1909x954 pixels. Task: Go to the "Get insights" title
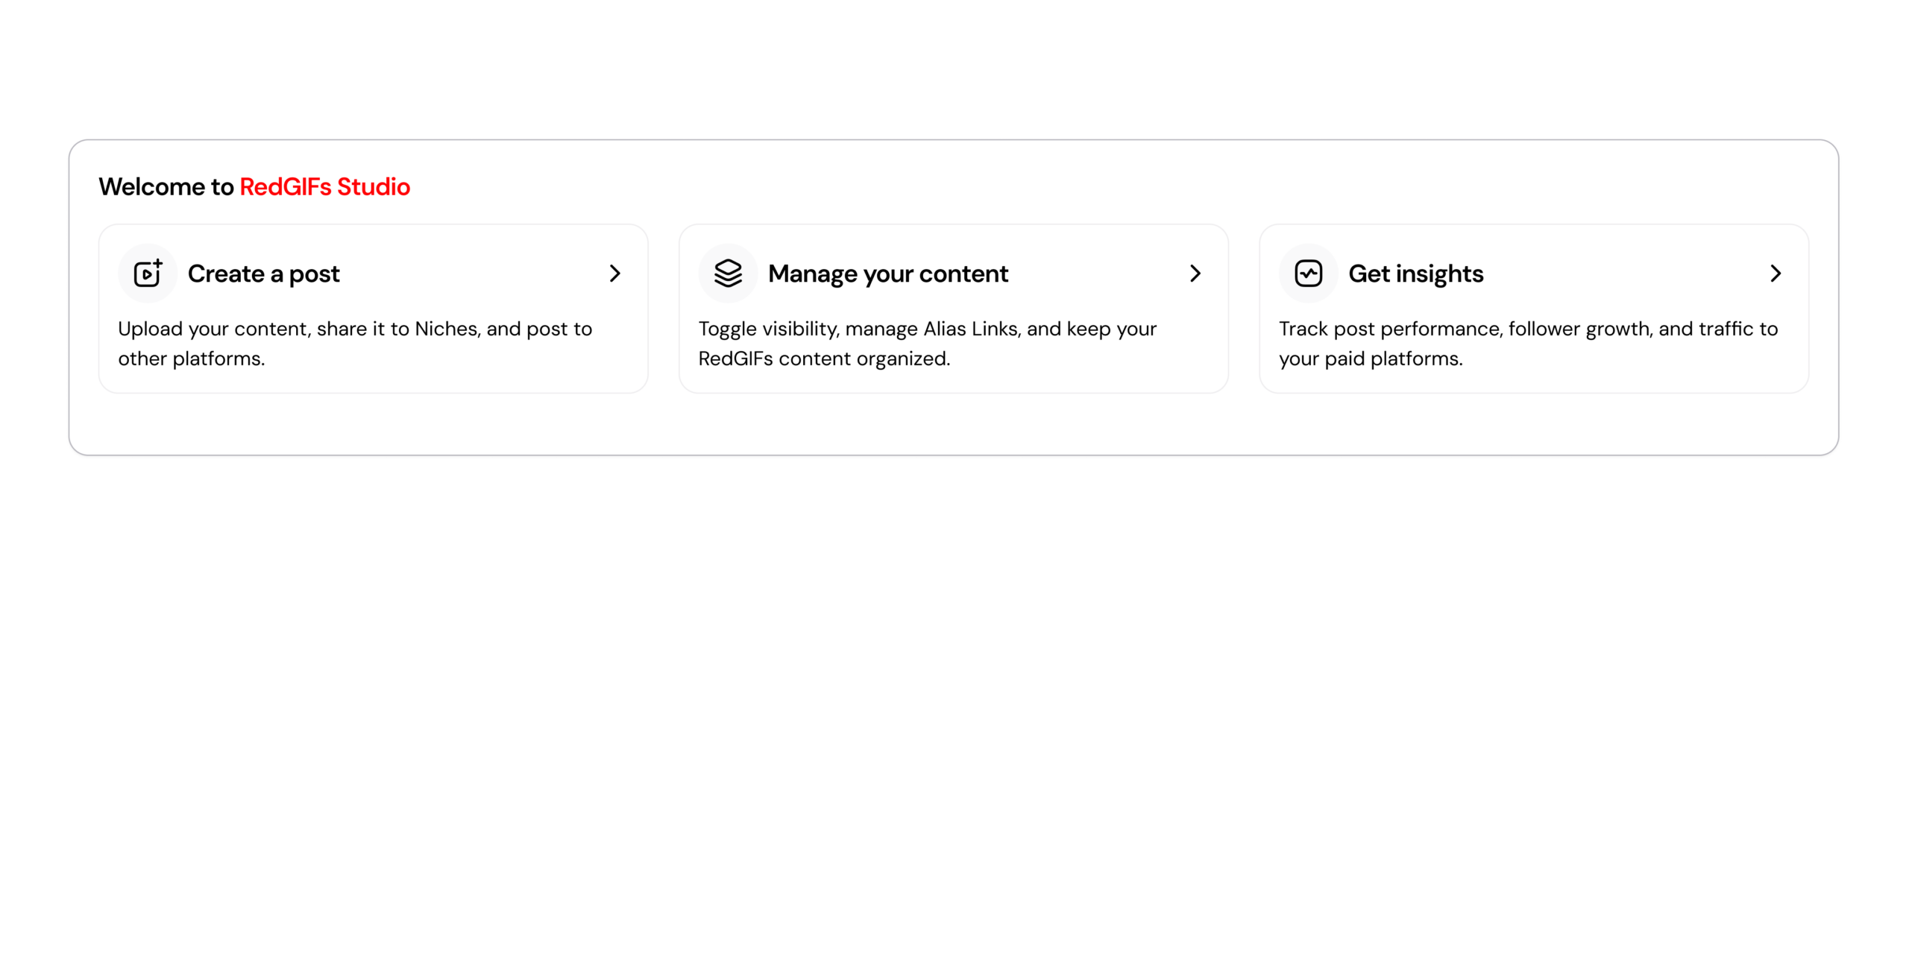click(x=1415, y=274)
